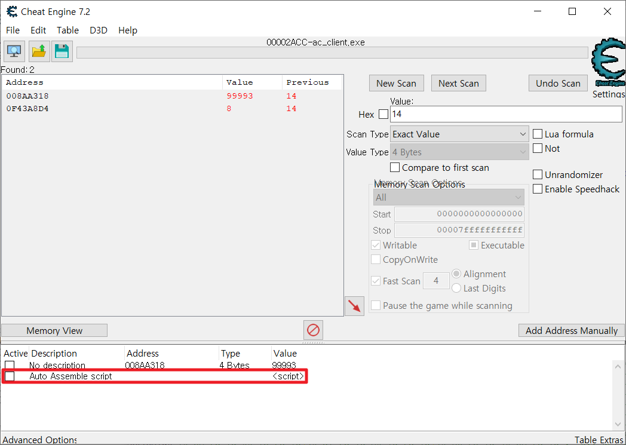The width and height of the screenshot is (626, 445).
Task: Click the Active header in address table
Action: 16,354
